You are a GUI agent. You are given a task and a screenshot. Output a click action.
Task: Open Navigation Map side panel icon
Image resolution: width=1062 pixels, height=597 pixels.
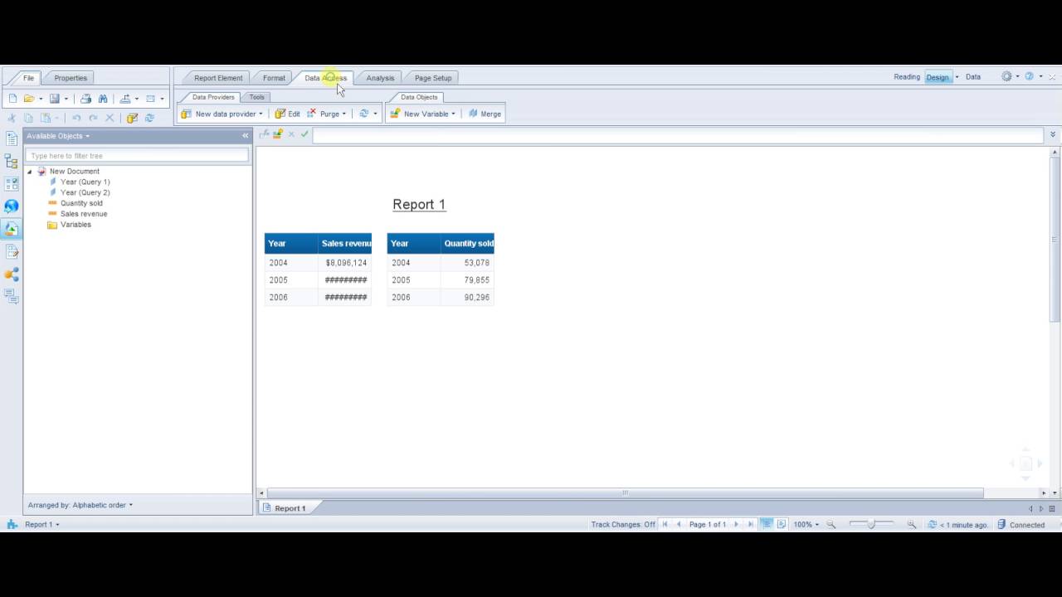(12, 161)
